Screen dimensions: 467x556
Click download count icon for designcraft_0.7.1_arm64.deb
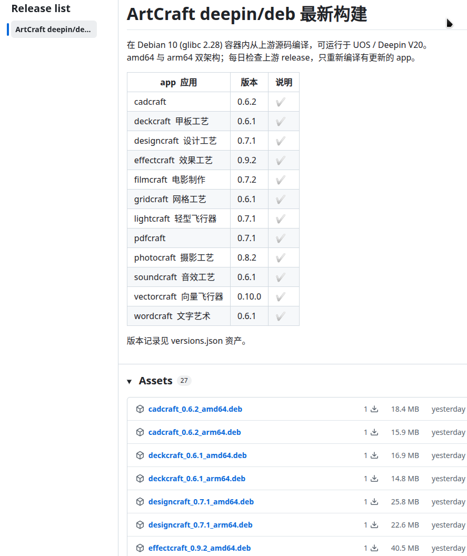(x=374, y=525)
